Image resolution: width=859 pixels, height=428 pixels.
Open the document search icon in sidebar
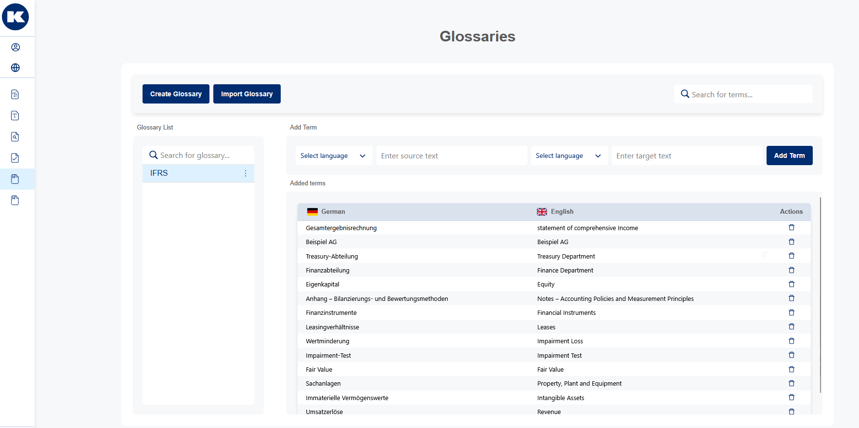click(15, 137)
